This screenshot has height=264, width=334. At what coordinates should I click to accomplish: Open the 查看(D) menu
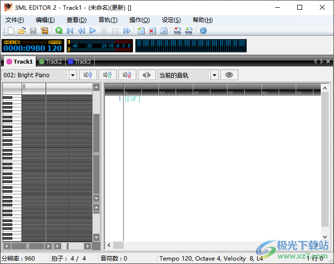[x=77, y=20]
